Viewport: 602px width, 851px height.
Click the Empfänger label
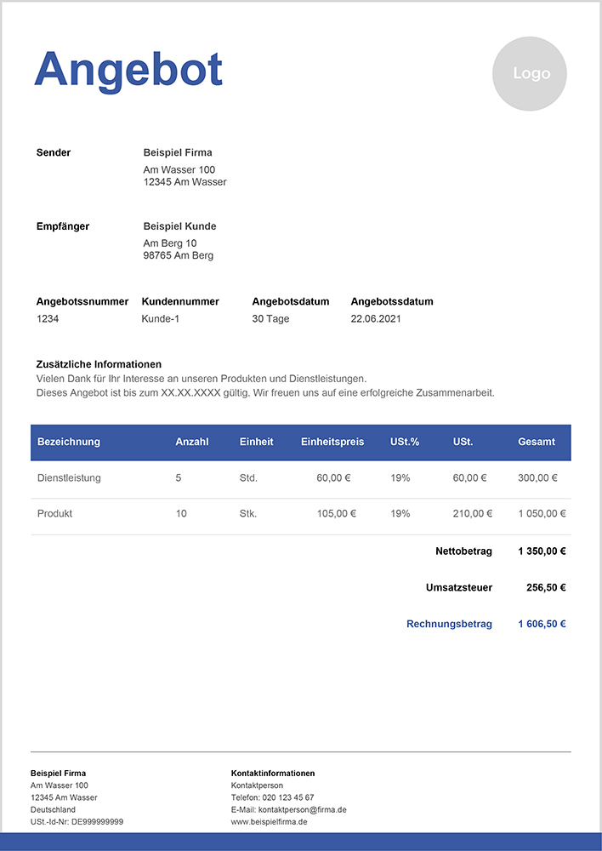point(63,226)
